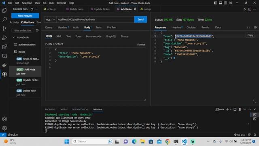This screenshot has width=259, height=146.
Task: Select the XML body type
Action: click(59, 36)
